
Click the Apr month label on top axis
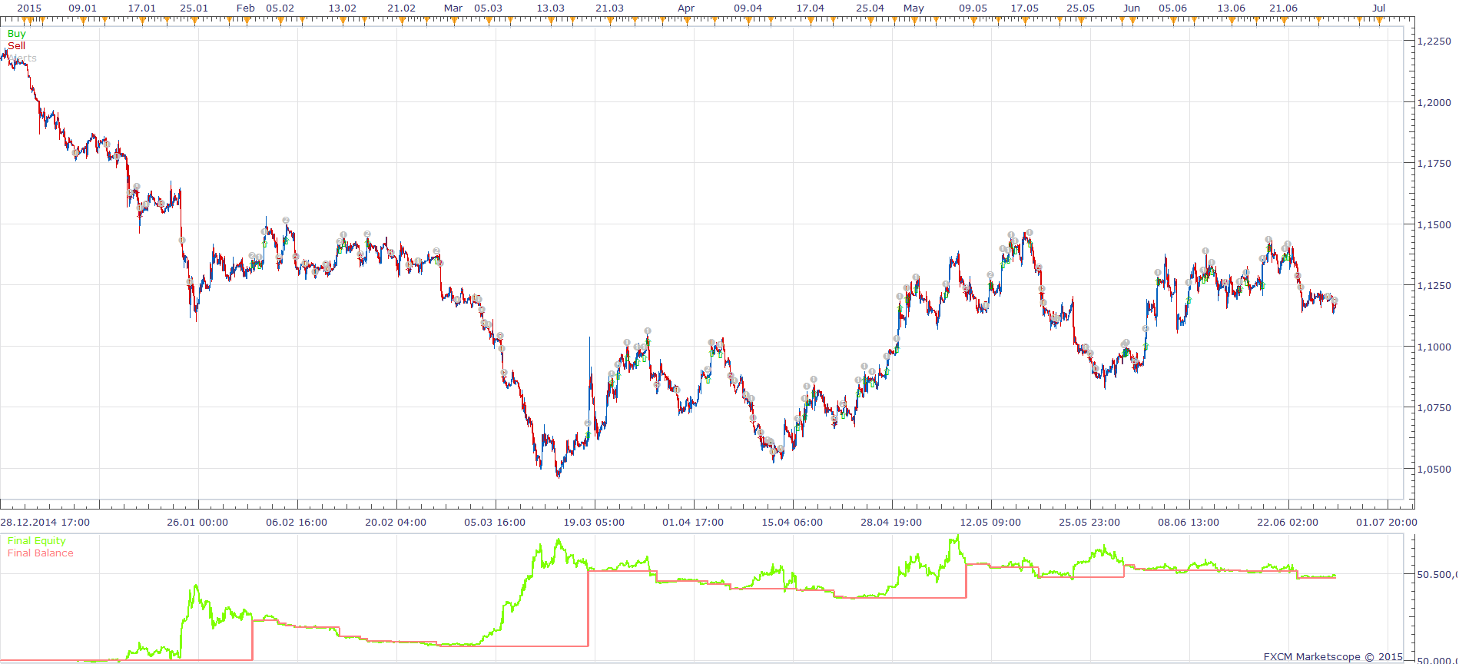(x=686, y=8)
